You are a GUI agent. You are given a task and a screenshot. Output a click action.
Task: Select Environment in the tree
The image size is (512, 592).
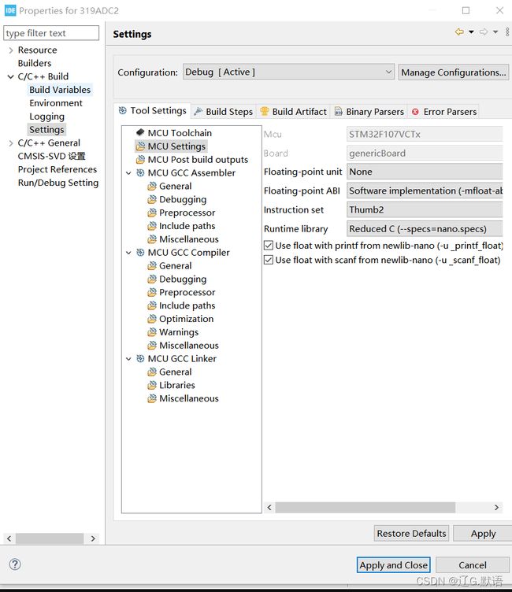(56, 103)
